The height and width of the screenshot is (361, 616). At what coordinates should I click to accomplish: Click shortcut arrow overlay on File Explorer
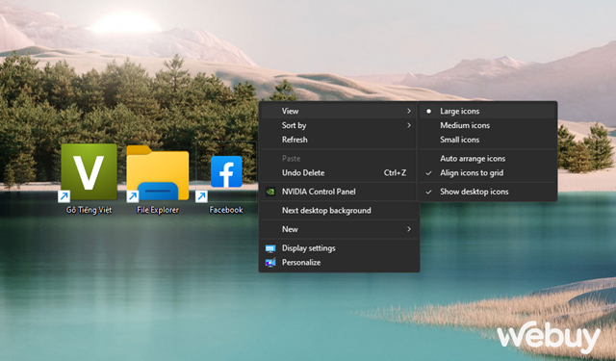tap(133, 196)
